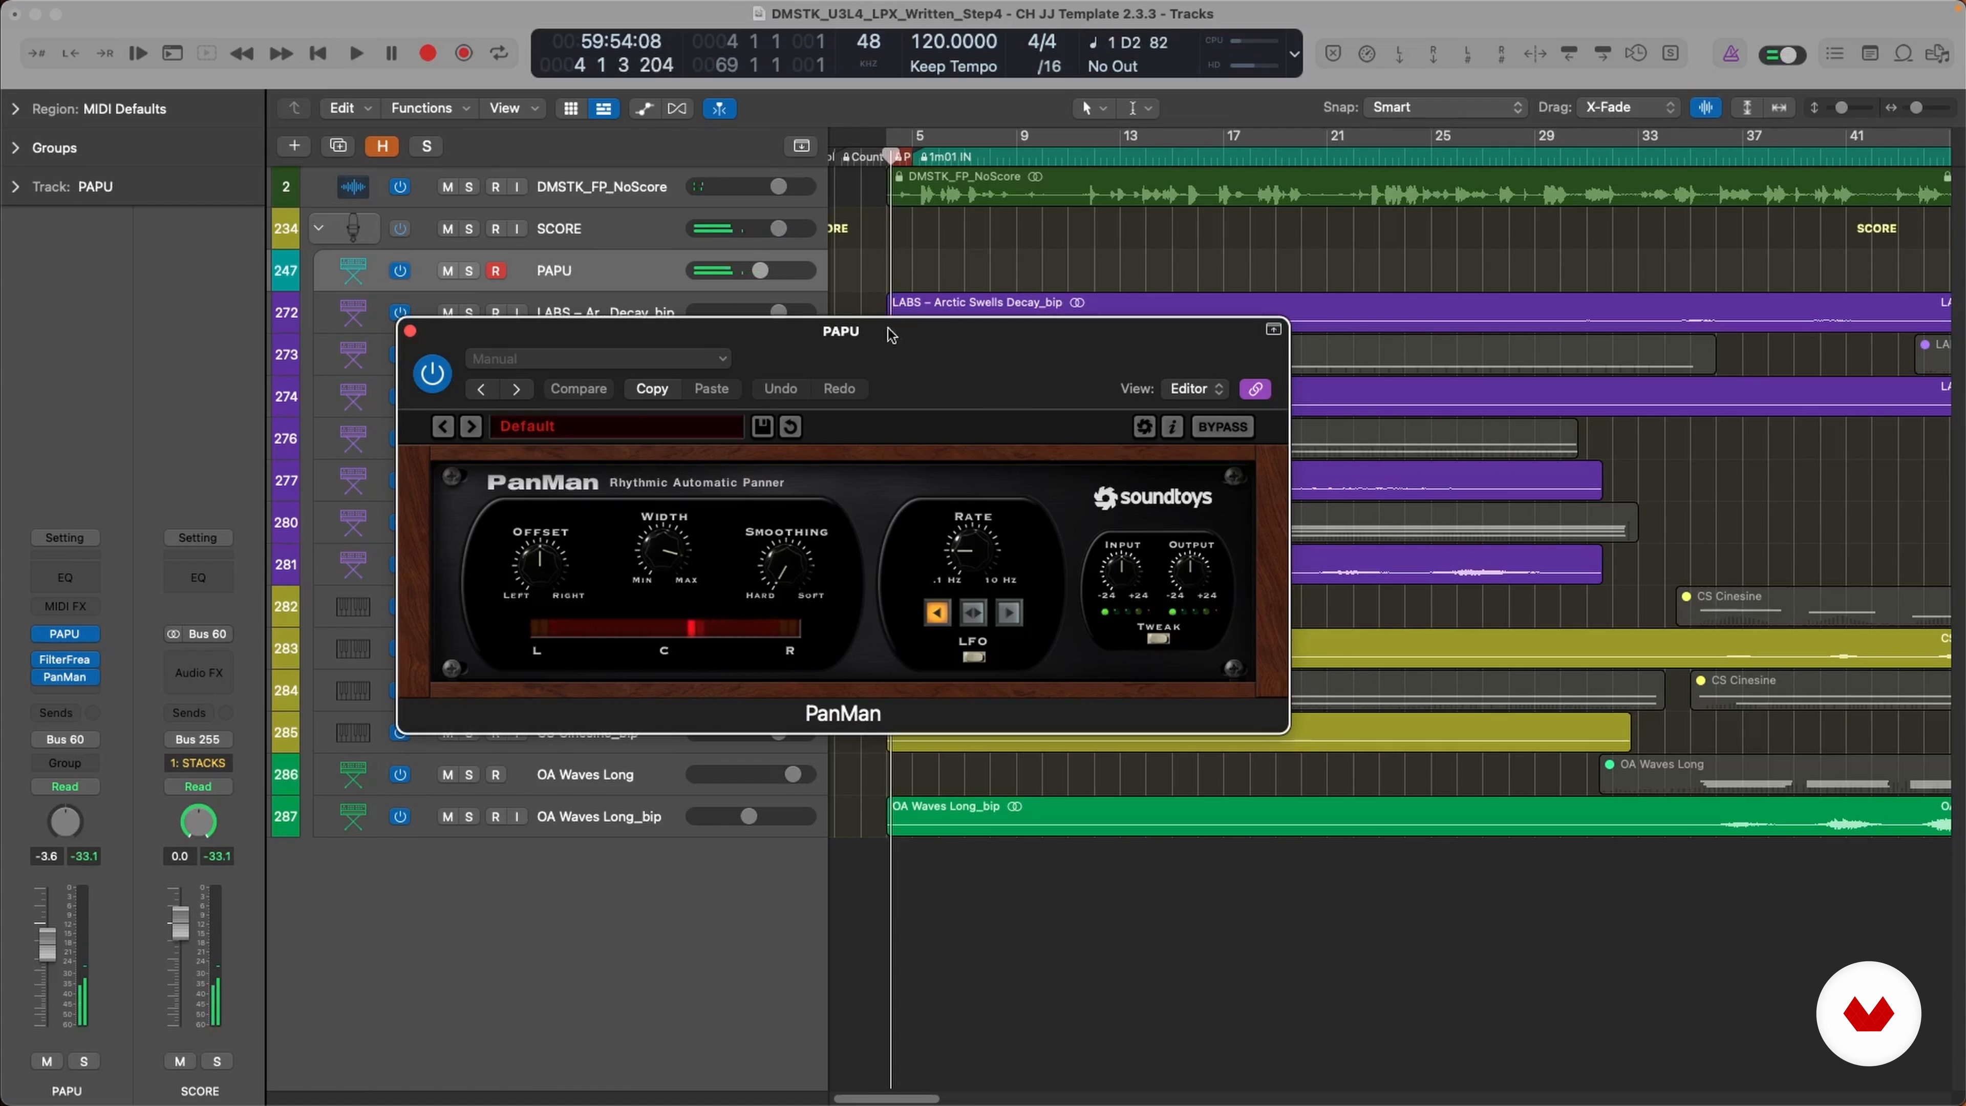Open the Edit menu in tracks area
Image resolution: width=1966 pixels, height=1106 pixels.
(350, 109)
